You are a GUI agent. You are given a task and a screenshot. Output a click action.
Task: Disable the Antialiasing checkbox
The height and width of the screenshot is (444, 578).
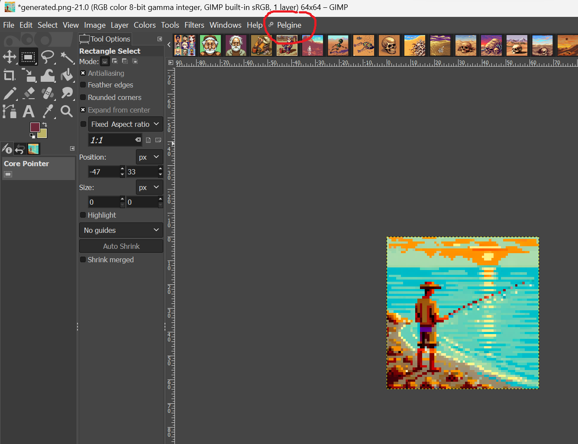83,73
